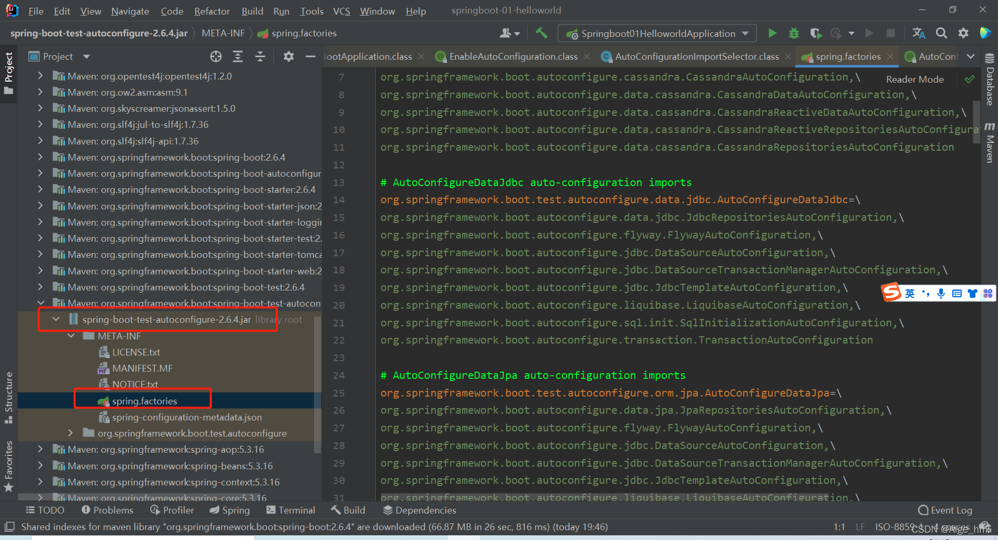998x540 pixels.
Task: Open the Structure tool window
Action: coord(8,398)
